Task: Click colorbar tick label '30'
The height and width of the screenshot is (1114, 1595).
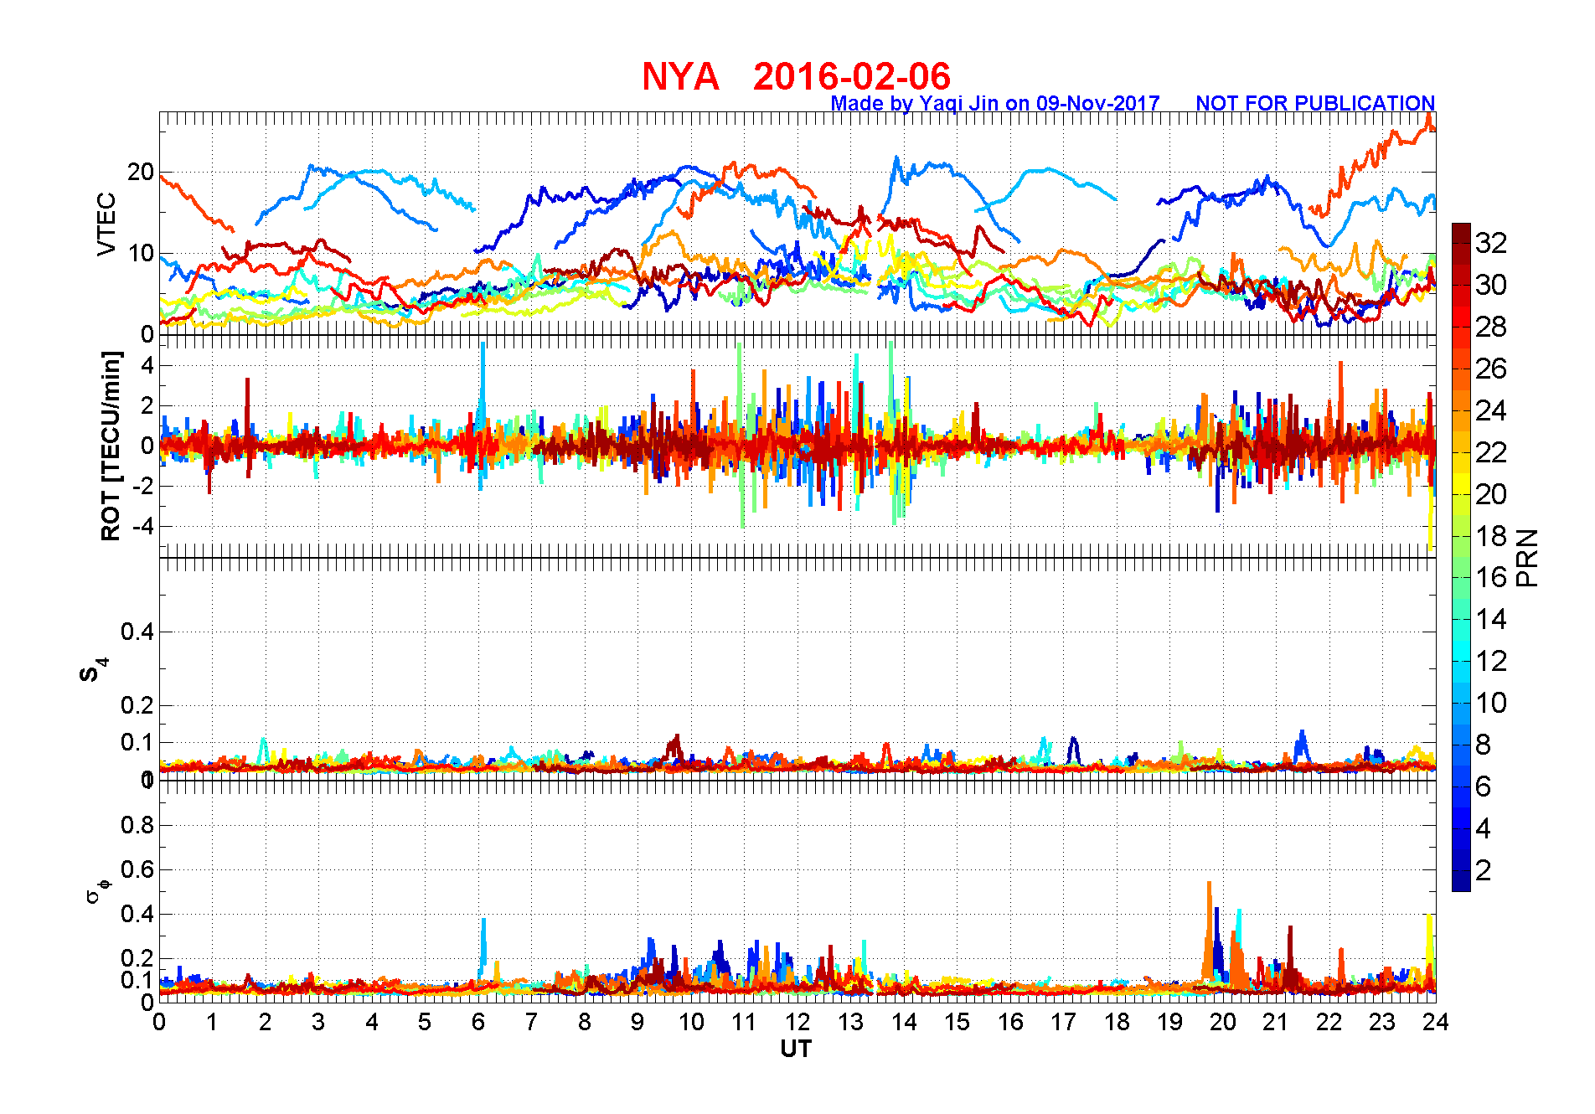Action: 1491,285
